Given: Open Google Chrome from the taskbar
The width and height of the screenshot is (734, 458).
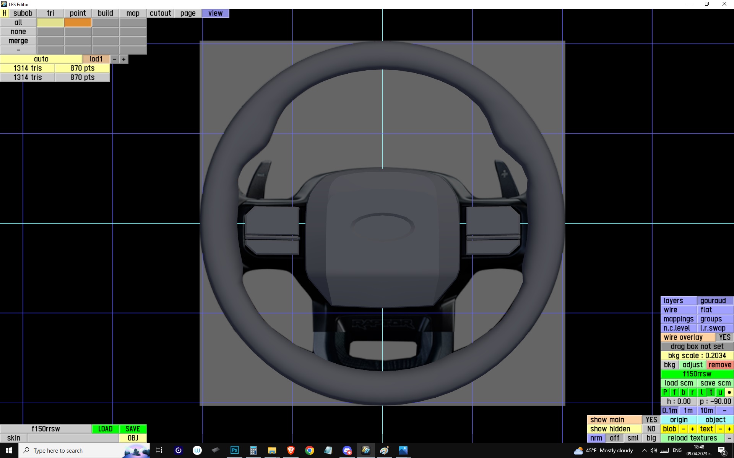Looking at the screenshot, I should (x=310, y=450).
